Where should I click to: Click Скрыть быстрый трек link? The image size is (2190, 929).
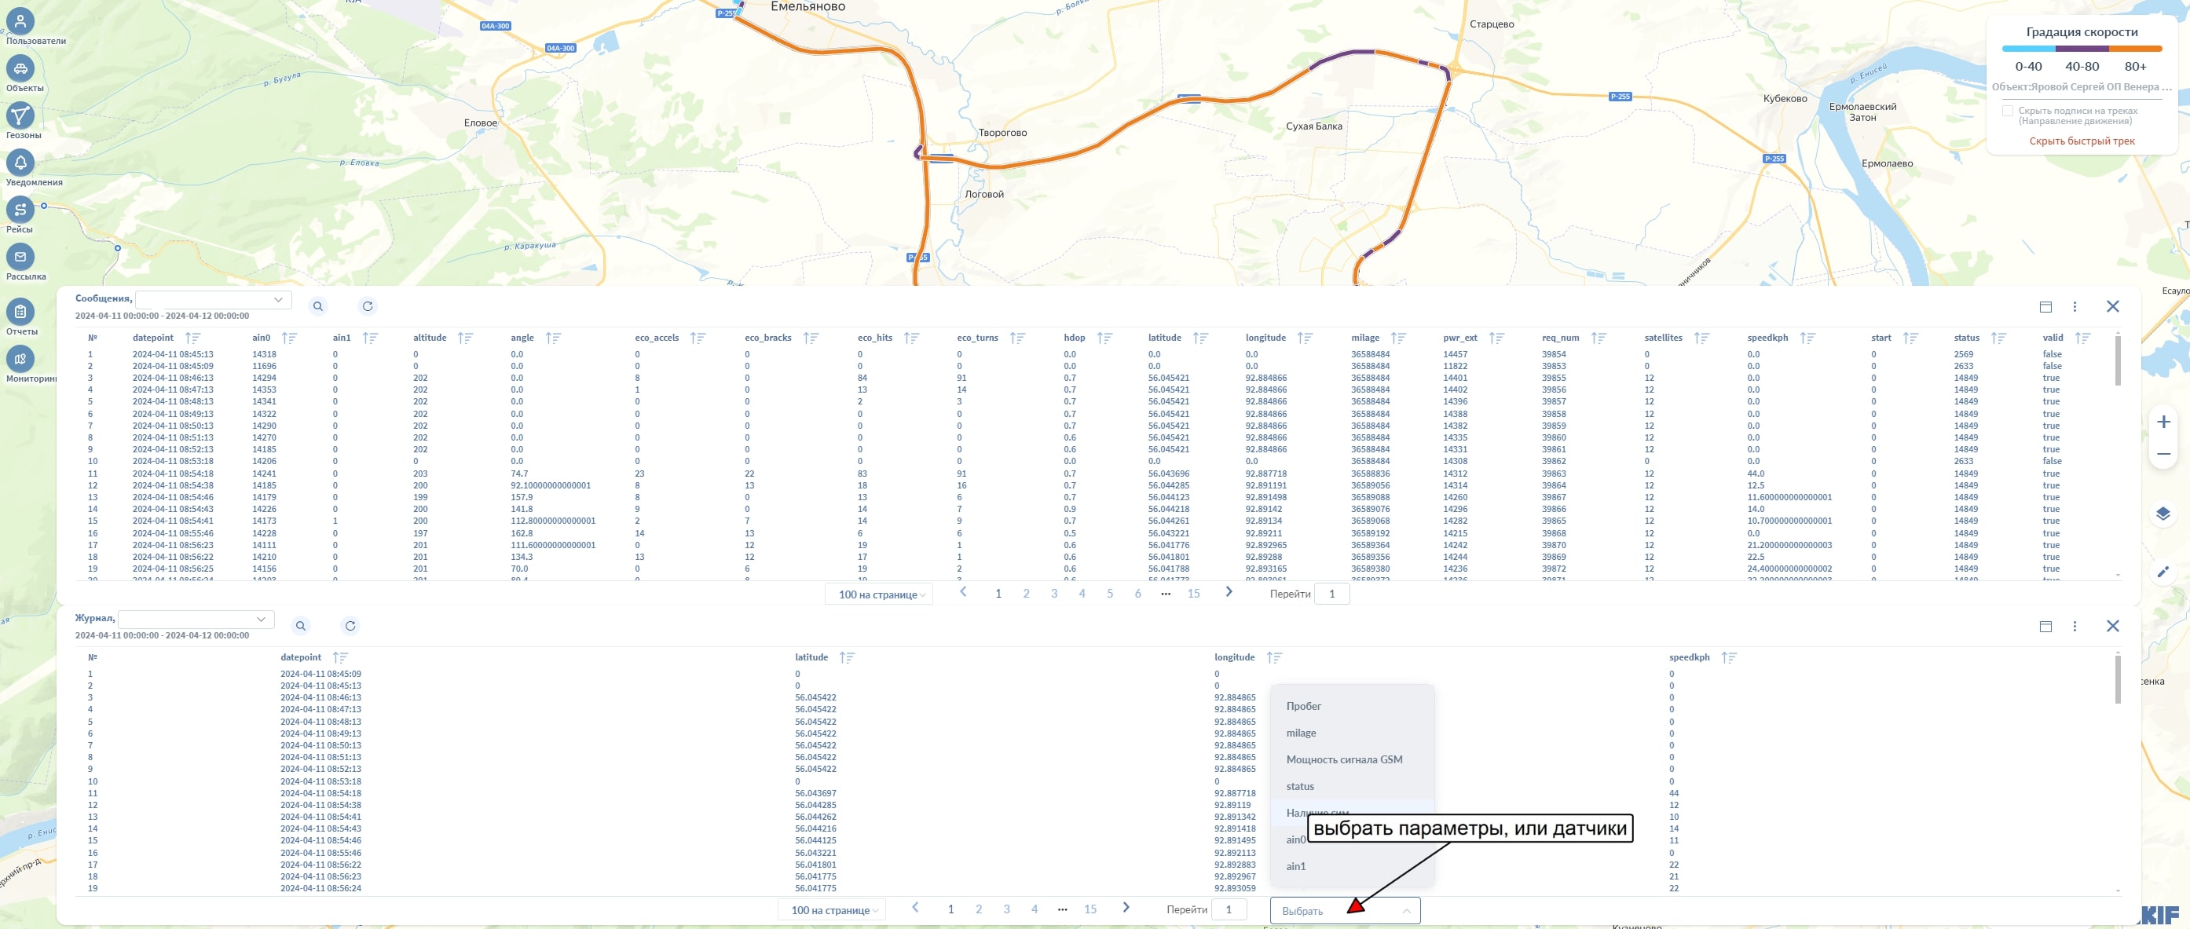pos(2082,141)
